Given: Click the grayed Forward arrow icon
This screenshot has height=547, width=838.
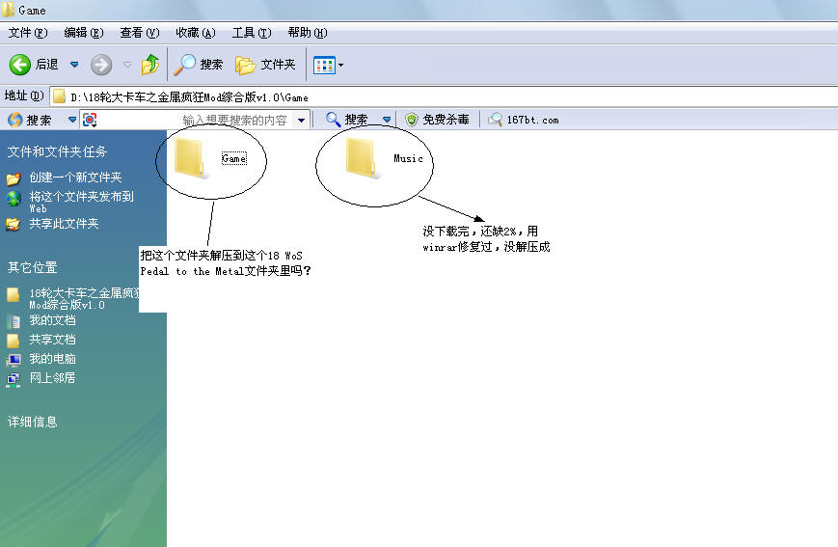Looking at the screenshot, I should click(x=101, y=65).
